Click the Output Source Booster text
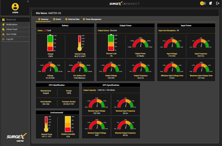This screenshot has width=222, height=146. (x=107, y=30)
